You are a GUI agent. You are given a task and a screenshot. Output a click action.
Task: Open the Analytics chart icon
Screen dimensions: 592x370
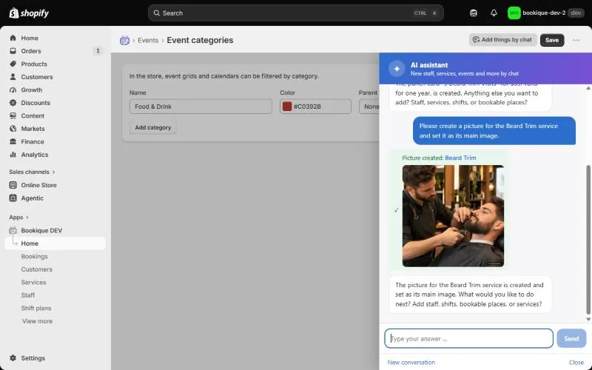pos(13,155)
